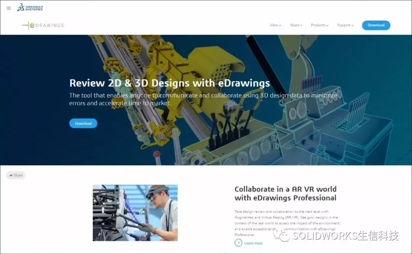Expand the View dropdown menu
This screenshot has height=254, width=412.
pyautogui.click(x=275, y=25)
